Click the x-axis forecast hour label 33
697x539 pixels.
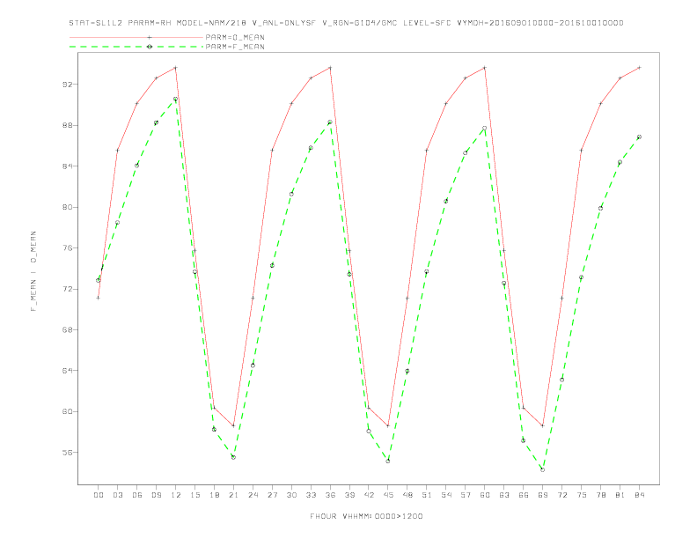click(312, 495)
